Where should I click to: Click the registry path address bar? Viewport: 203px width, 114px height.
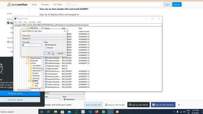(x=88, y=25)
